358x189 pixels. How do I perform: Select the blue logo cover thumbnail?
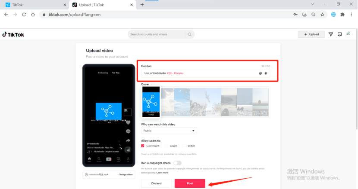click(x=151, y=102)
